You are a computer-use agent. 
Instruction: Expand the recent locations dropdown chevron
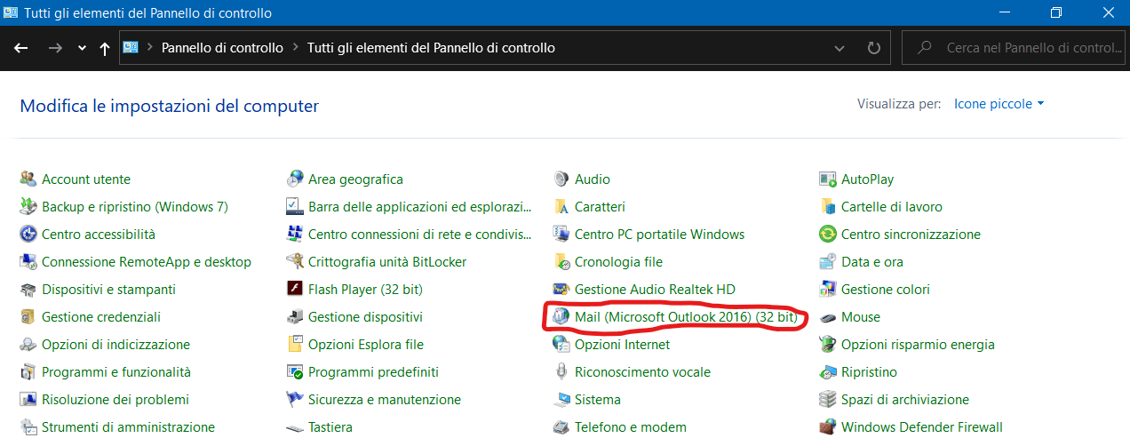82,48
